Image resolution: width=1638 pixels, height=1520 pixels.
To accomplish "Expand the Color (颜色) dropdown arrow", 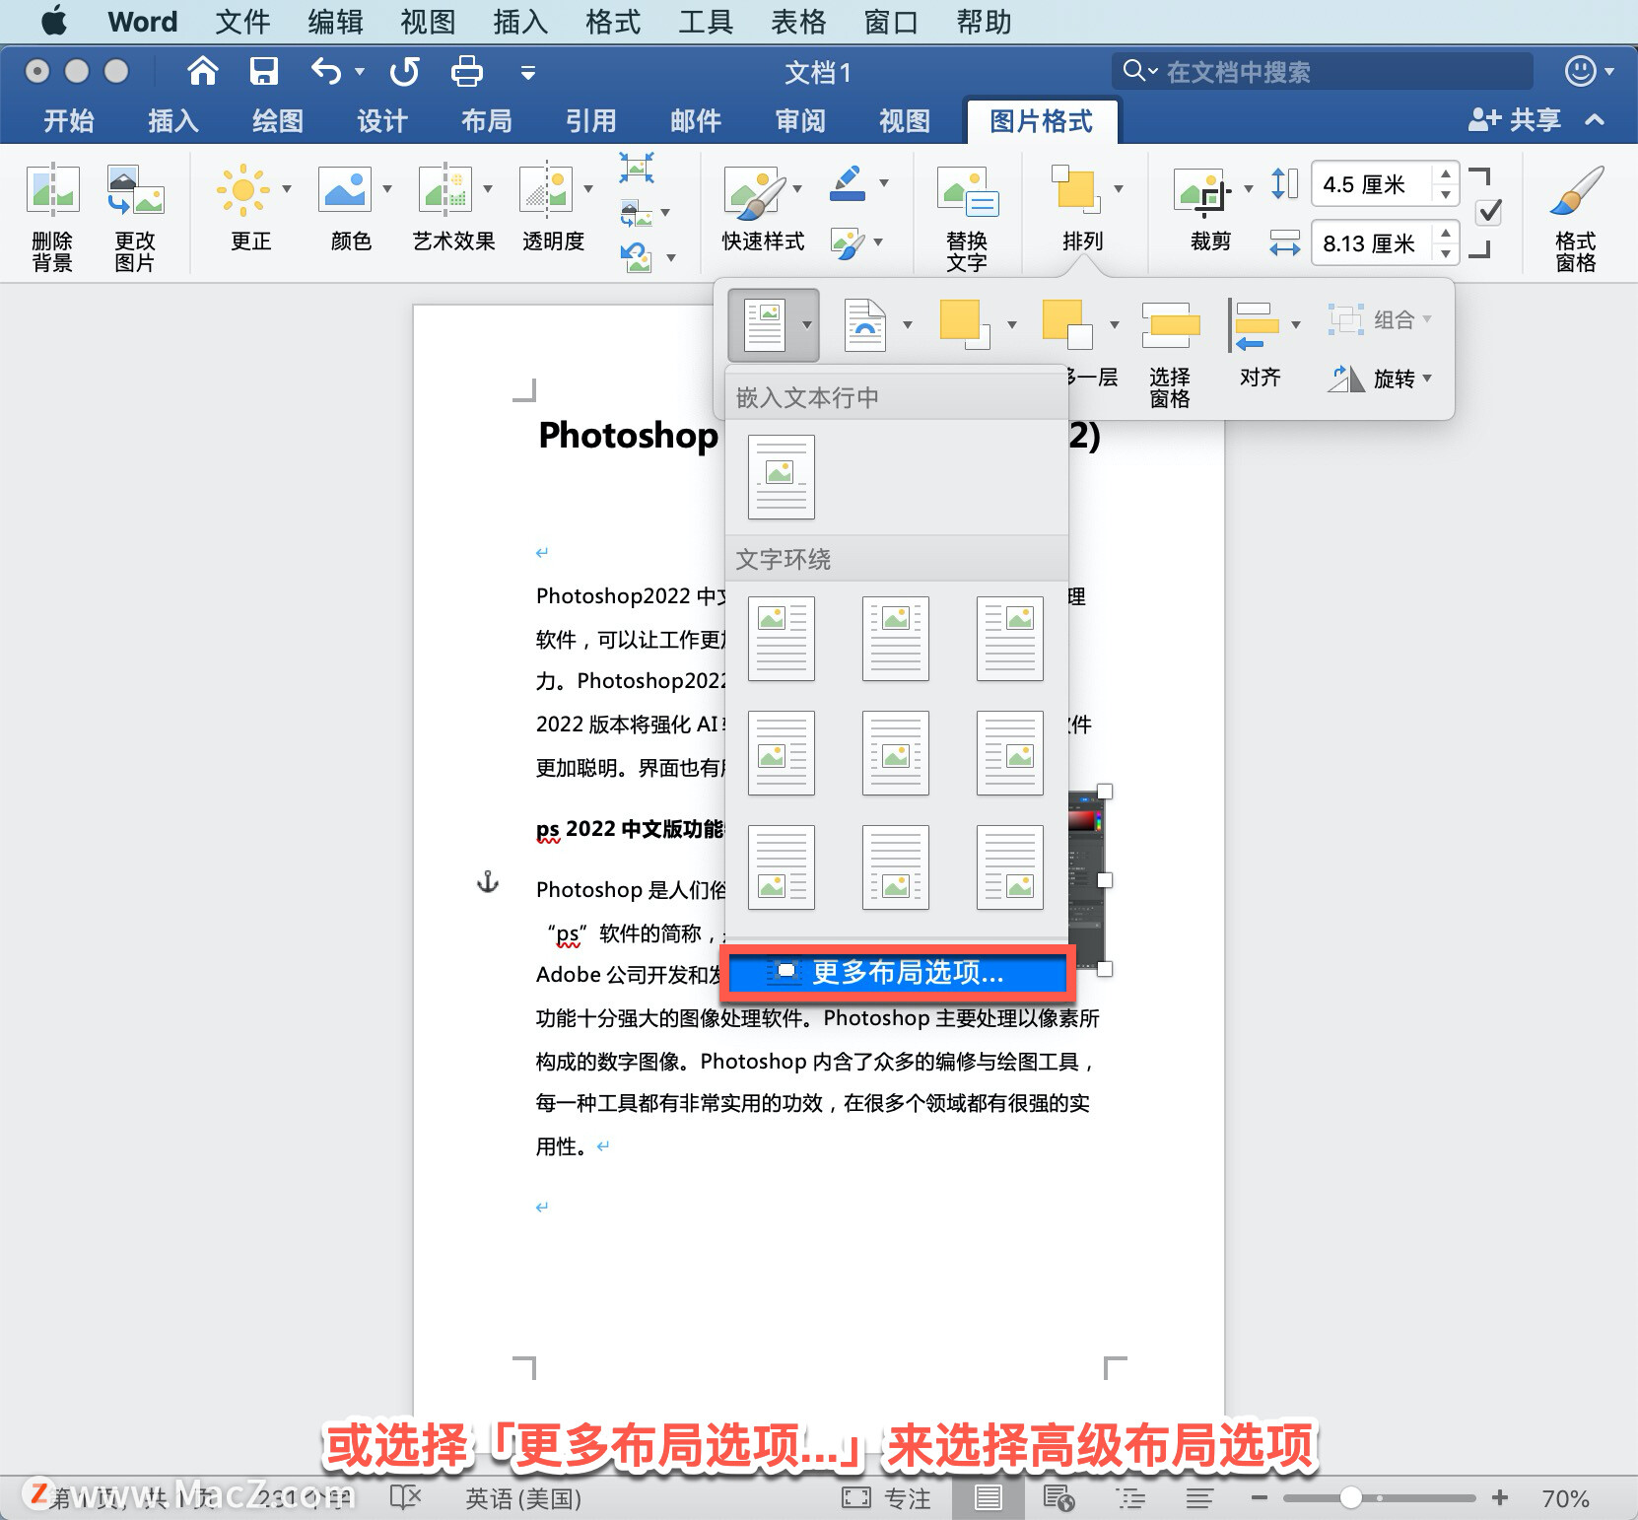I will coord(387,188).
